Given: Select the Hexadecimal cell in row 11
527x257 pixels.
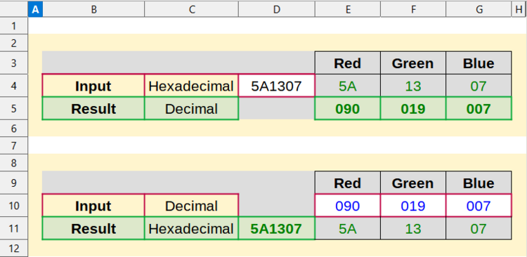Looking at the screenshot, I should point(192,228).
